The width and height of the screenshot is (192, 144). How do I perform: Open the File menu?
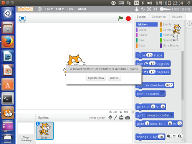point(49,9)
